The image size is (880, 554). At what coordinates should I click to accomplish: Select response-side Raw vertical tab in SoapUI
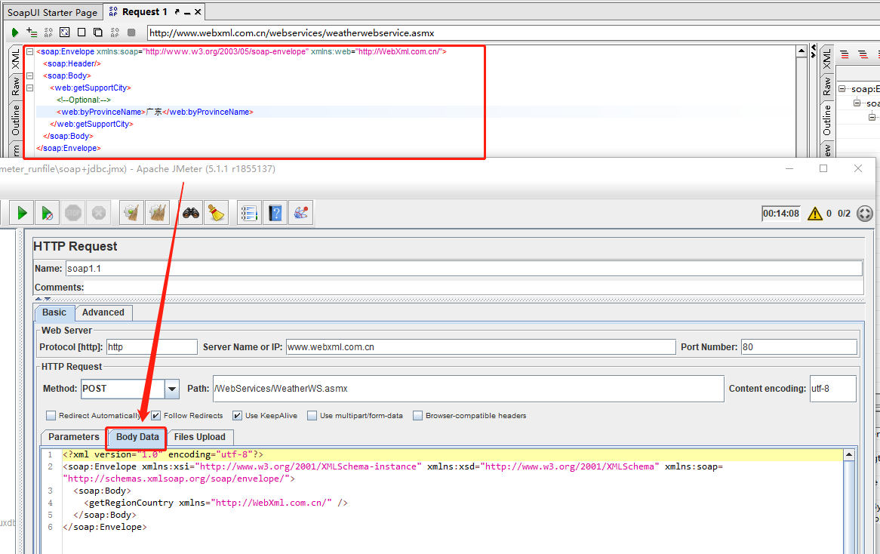click(826, 86)
